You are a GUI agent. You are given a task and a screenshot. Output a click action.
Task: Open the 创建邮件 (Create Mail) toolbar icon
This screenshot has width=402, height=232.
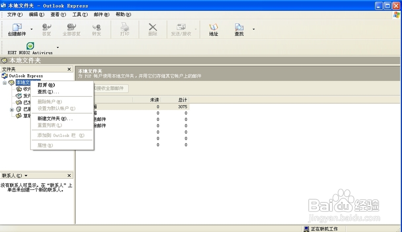point(16,29)
